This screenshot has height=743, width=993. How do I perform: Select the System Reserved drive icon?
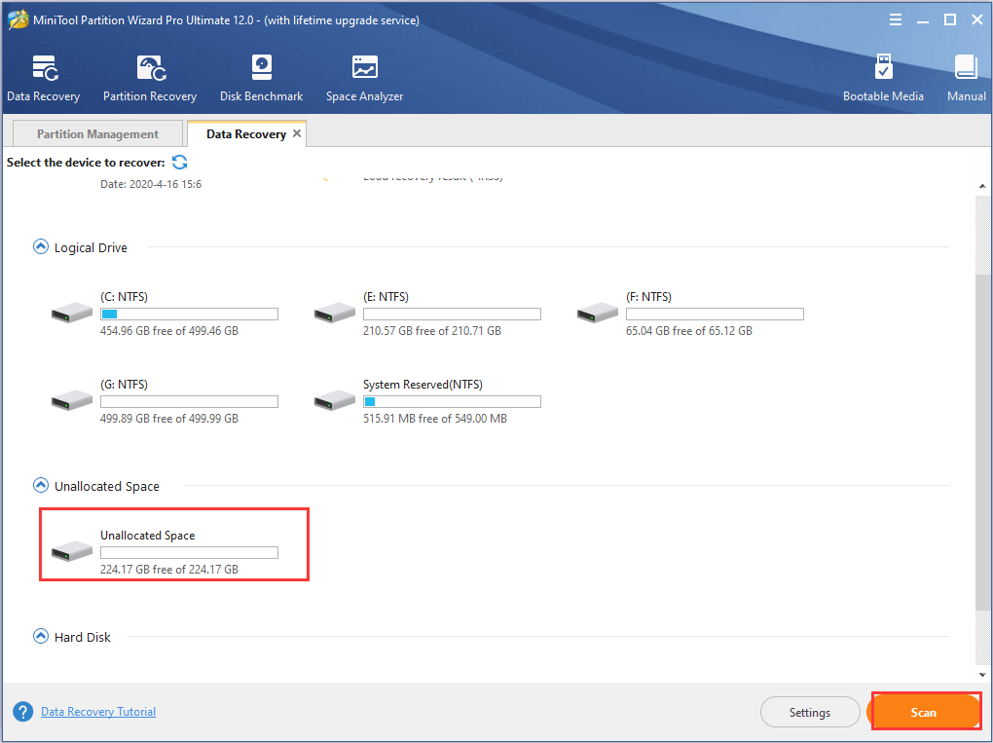point(334,399)
